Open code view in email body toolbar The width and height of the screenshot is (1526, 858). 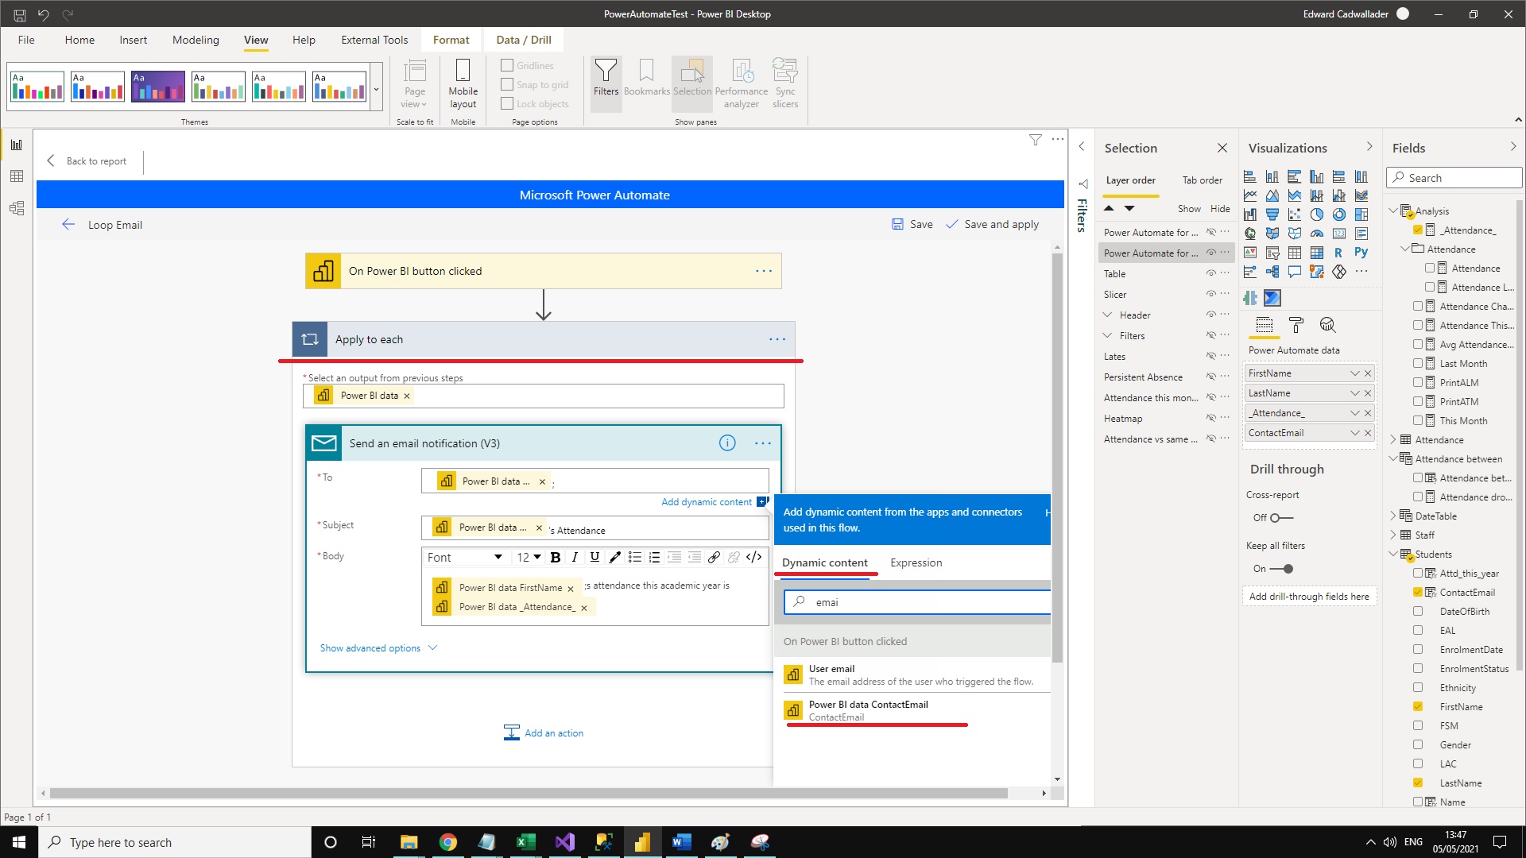[754, 557]
